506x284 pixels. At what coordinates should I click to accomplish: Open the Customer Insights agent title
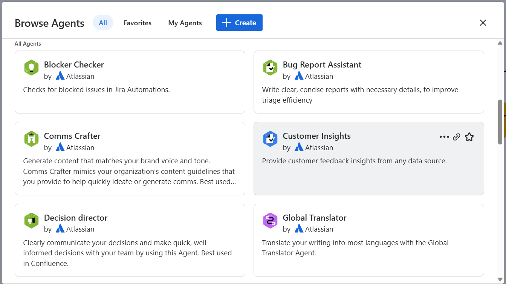(x=317, y=136)
